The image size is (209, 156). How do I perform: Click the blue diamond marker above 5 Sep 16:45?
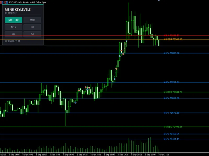click(76, 102)
